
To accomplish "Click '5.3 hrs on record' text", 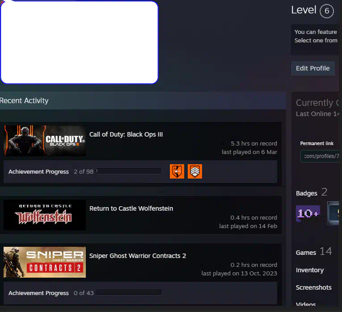I will [x=254, y=144].
